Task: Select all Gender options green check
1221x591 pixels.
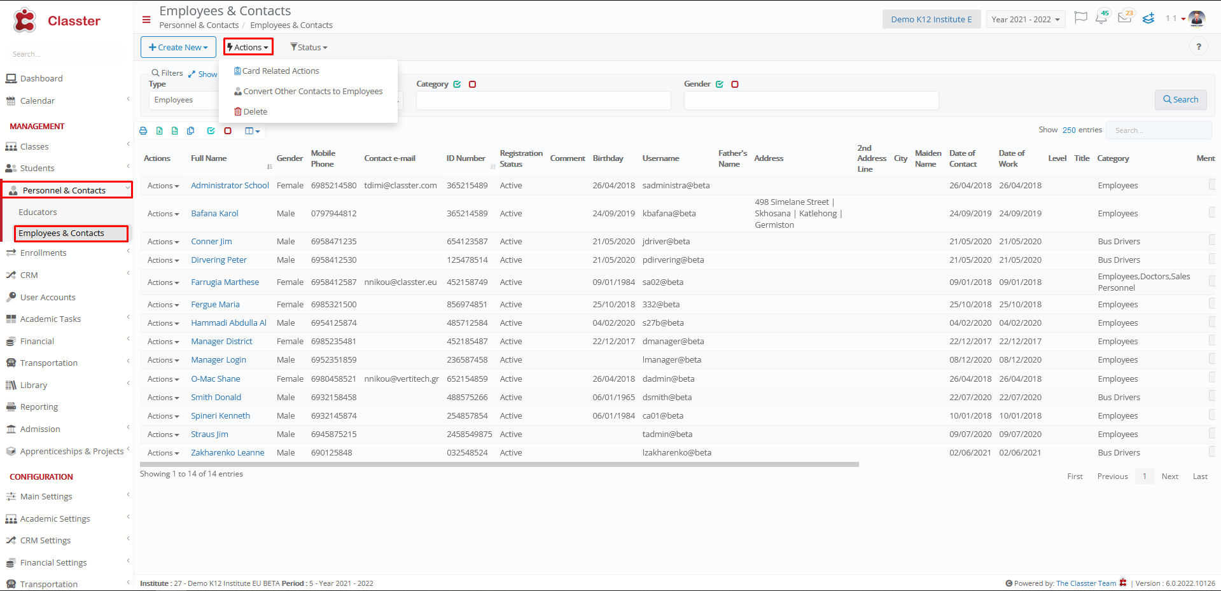Action: point(720,84)
